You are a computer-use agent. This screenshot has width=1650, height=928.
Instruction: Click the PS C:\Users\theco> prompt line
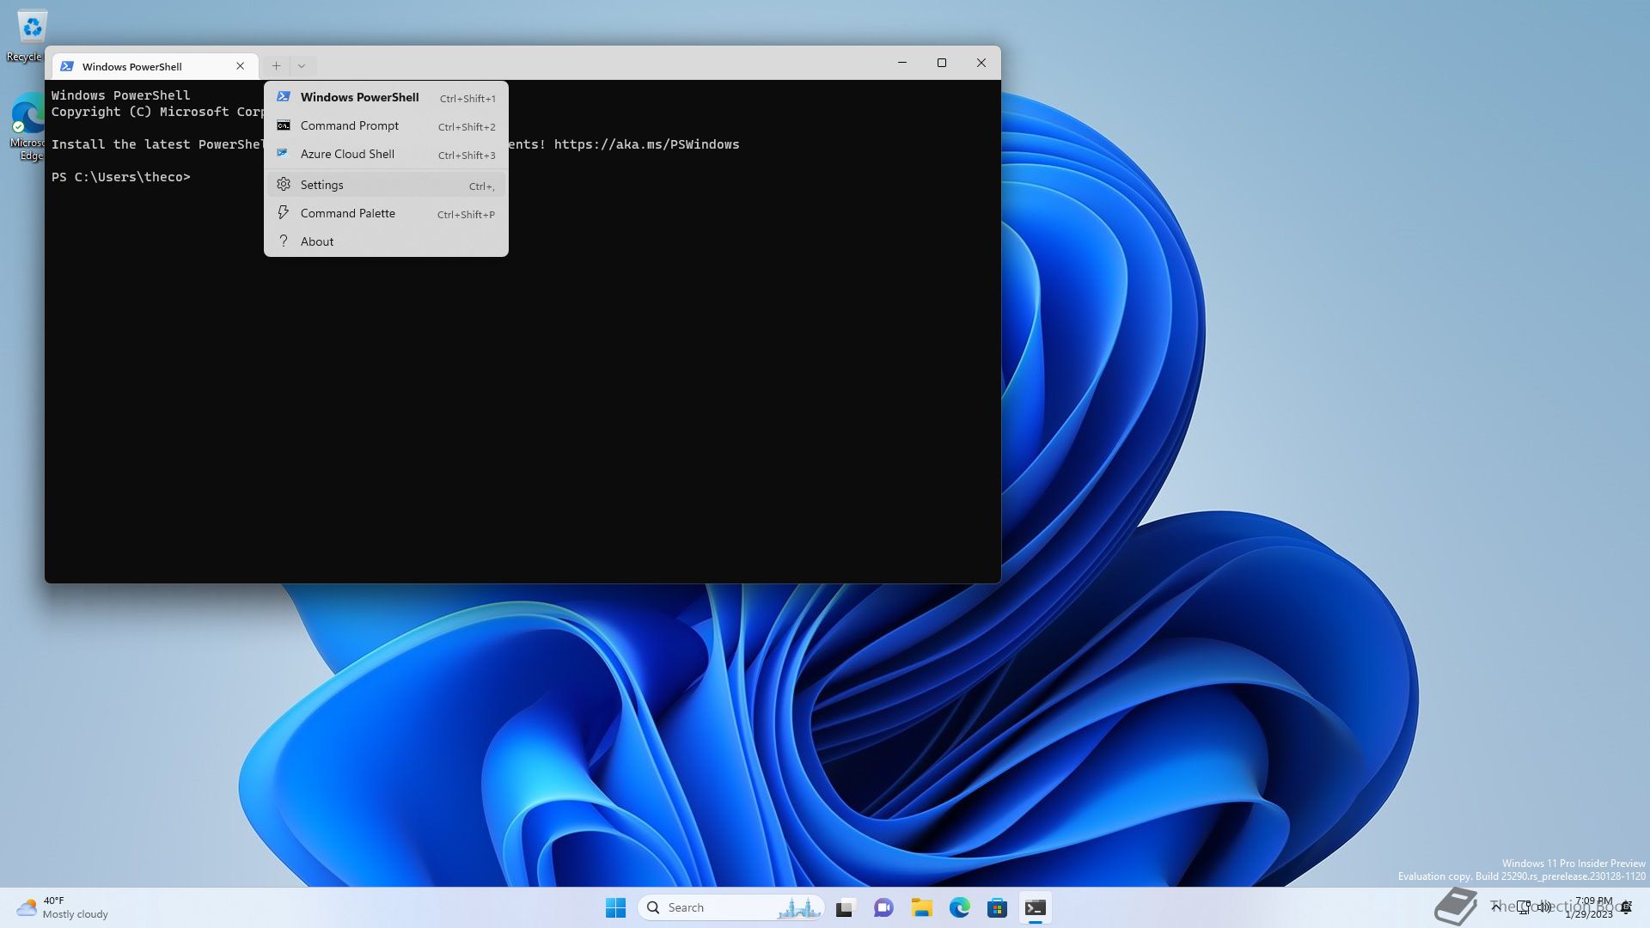[x=120, y=177]
